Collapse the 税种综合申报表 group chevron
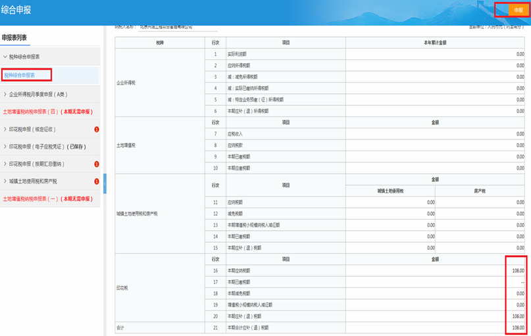This screenshot has height=336, width=531. (5, 57)
